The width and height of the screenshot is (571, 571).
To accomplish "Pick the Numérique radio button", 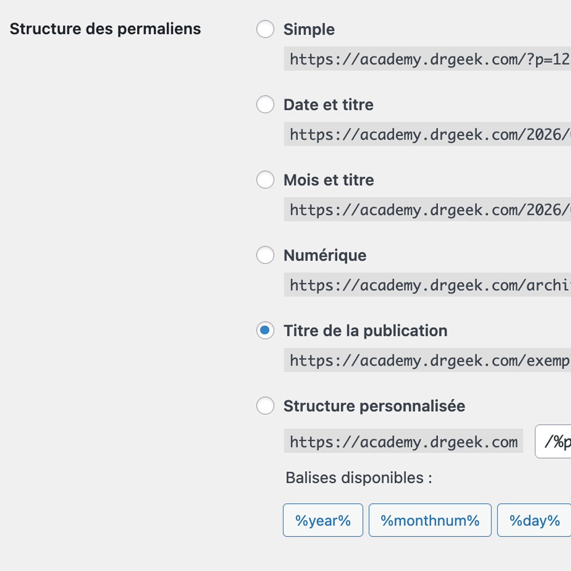I will tap(265, 255).
